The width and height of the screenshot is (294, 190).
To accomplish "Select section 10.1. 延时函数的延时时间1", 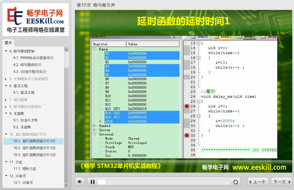I will coord(33,141).
